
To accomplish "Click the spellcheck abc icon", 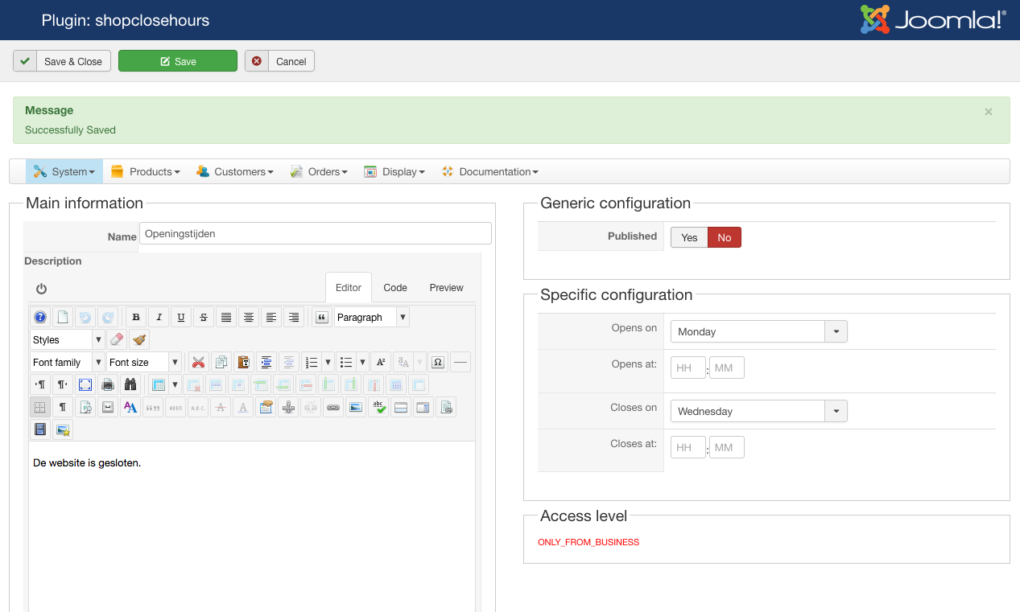I will (378, 408).
